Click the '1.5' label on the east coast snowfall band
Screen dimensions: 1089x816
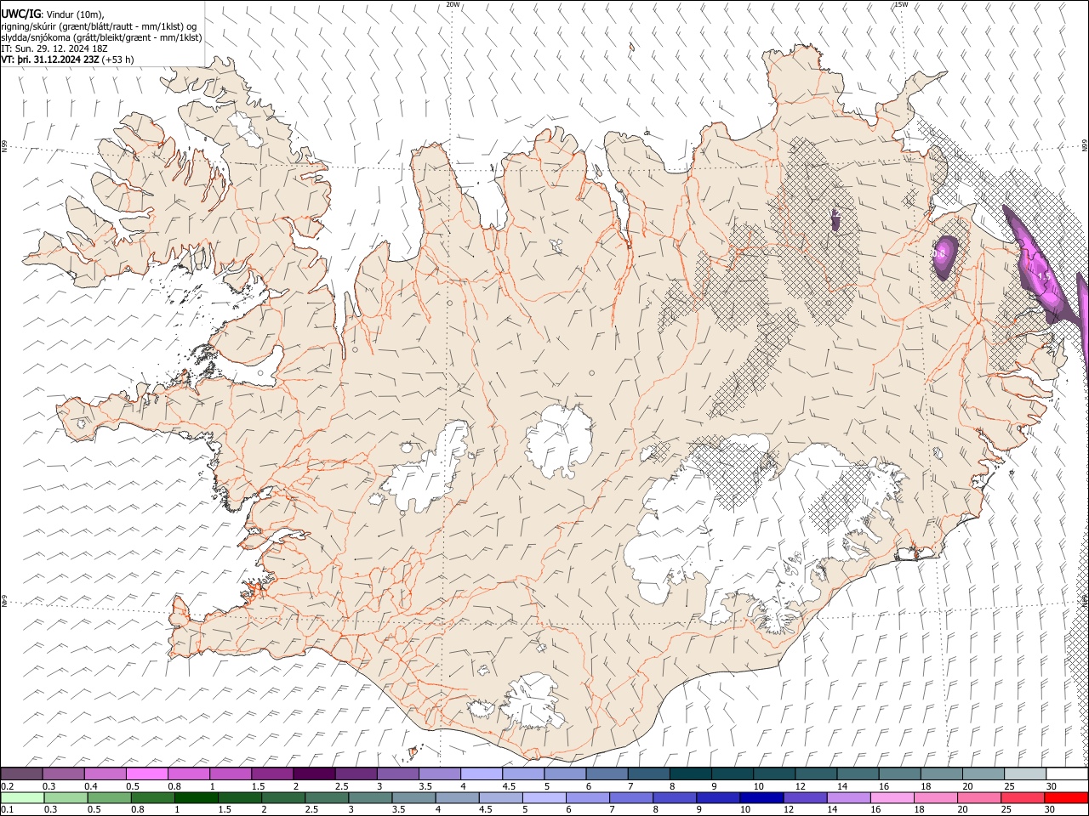pos(1045,276)
